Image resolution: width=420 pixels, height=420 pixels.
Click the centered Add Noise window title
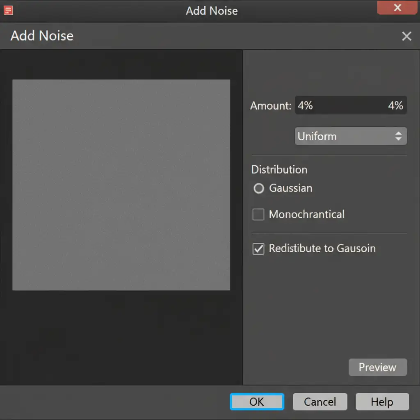[x=212, y=11]
